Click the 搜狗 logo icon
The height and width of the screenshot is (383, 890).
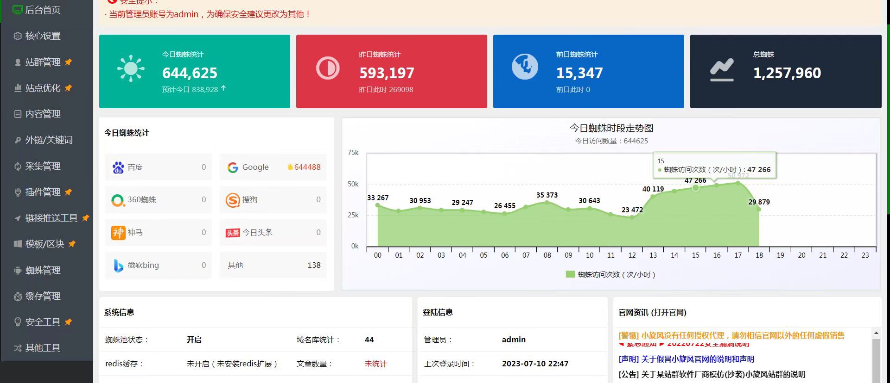click(x=233, y=200)
